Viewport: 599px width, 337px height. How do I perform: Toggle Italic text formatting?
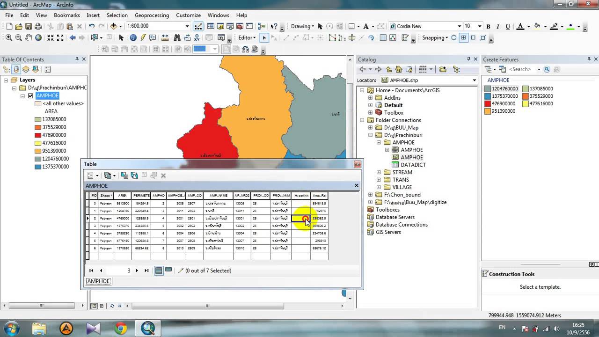pos(498,26)
